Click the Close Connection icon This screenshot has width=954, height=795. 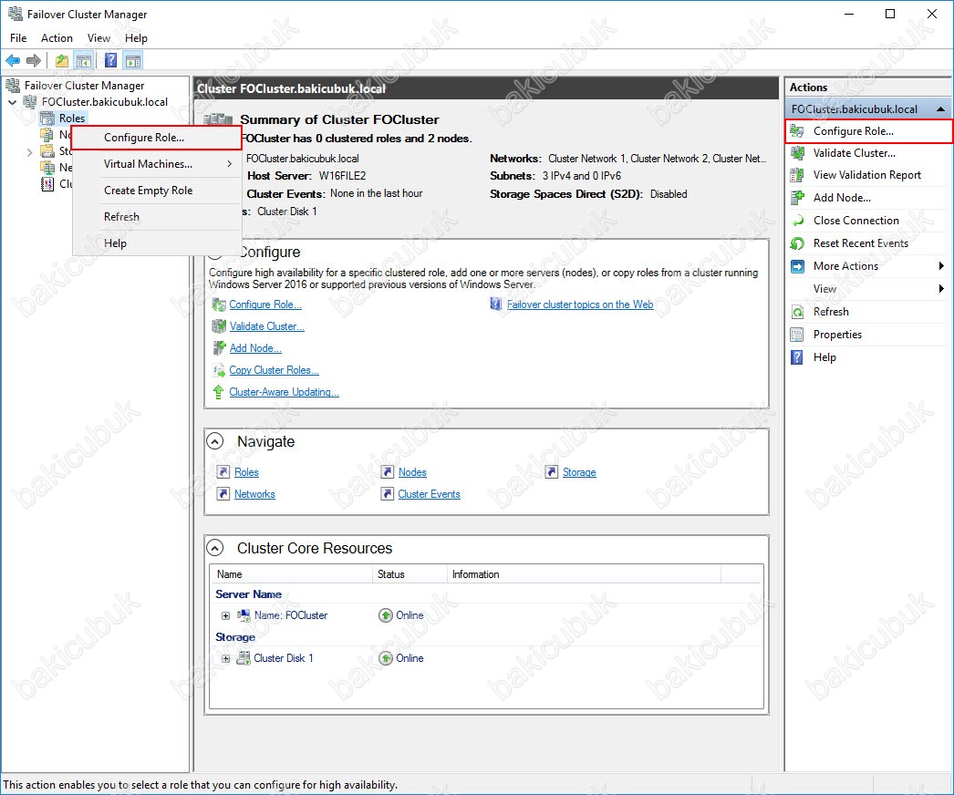(797, 221)
